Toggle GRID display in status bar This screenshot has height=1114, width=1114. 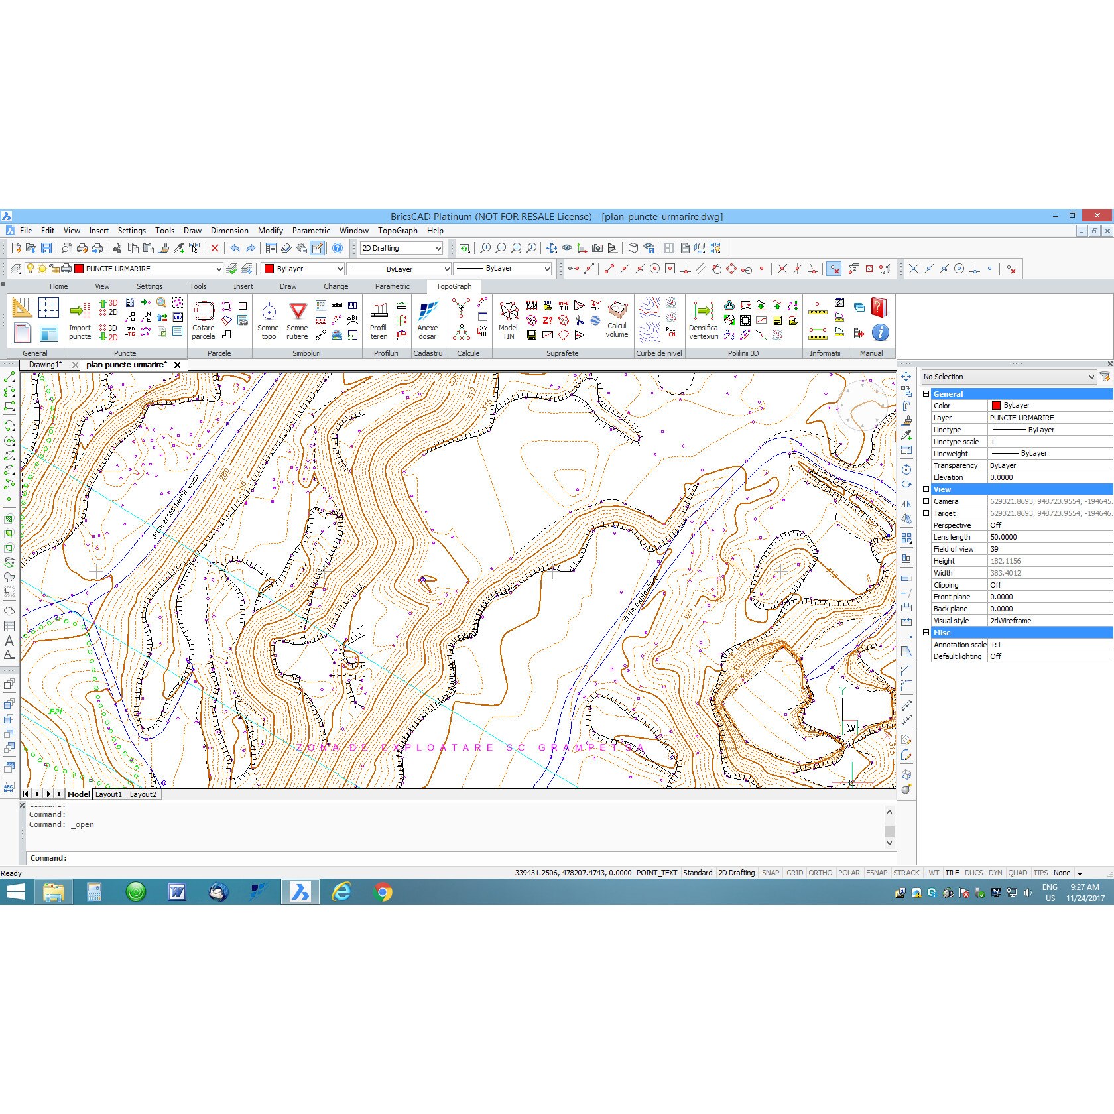tap(794, 873)
